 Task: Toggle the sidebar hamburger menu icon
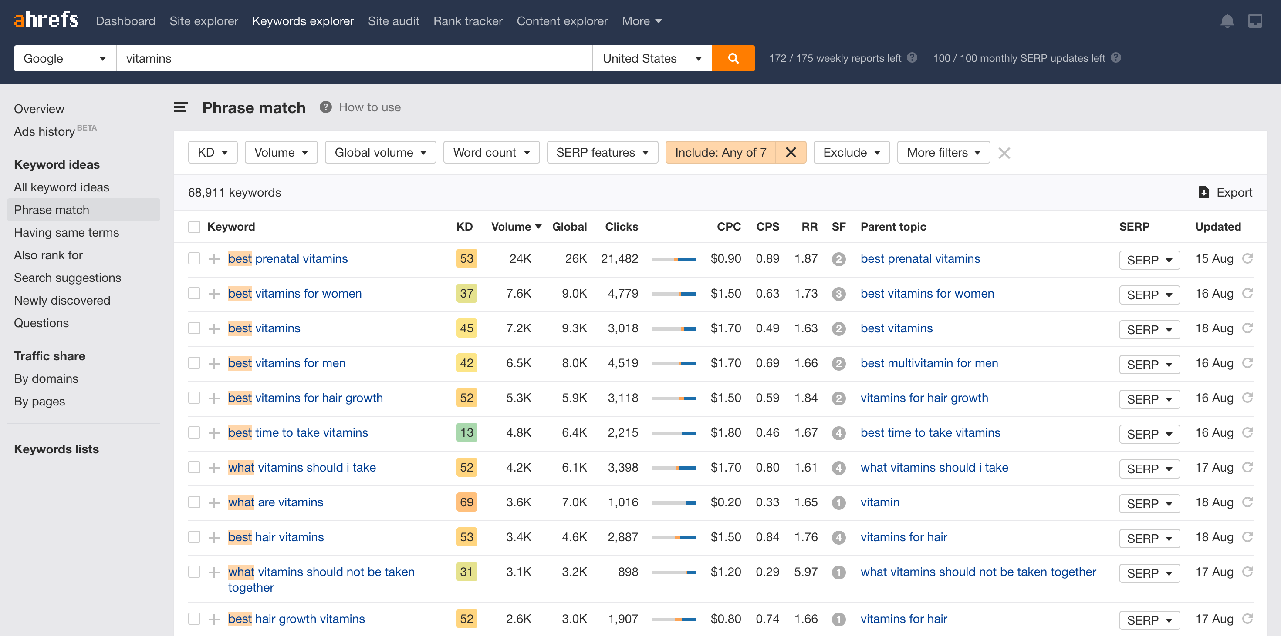[180, 107]
